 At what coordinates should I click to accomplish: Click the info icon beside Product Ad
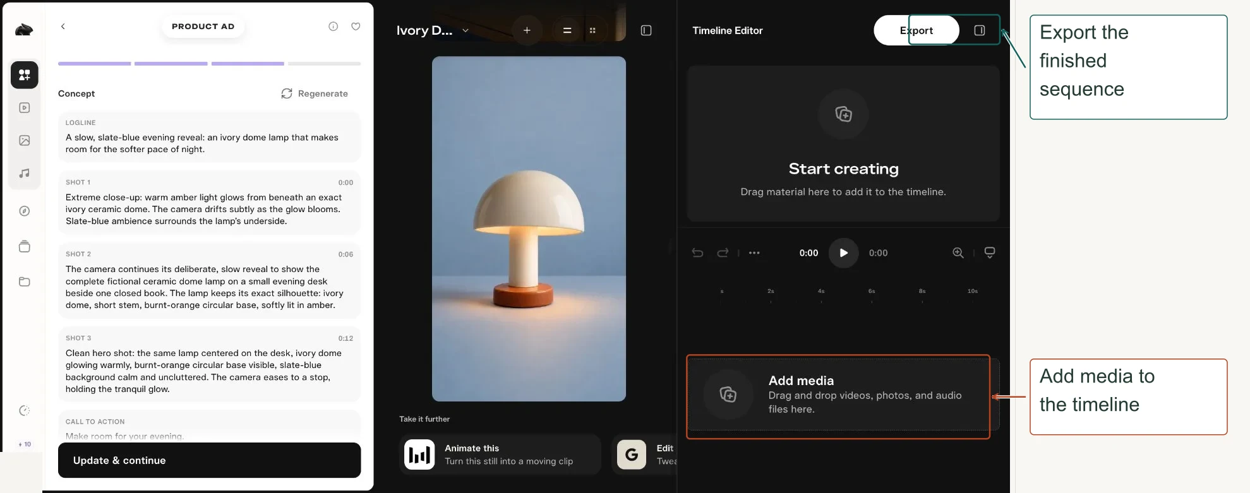[x=334, y=27]
